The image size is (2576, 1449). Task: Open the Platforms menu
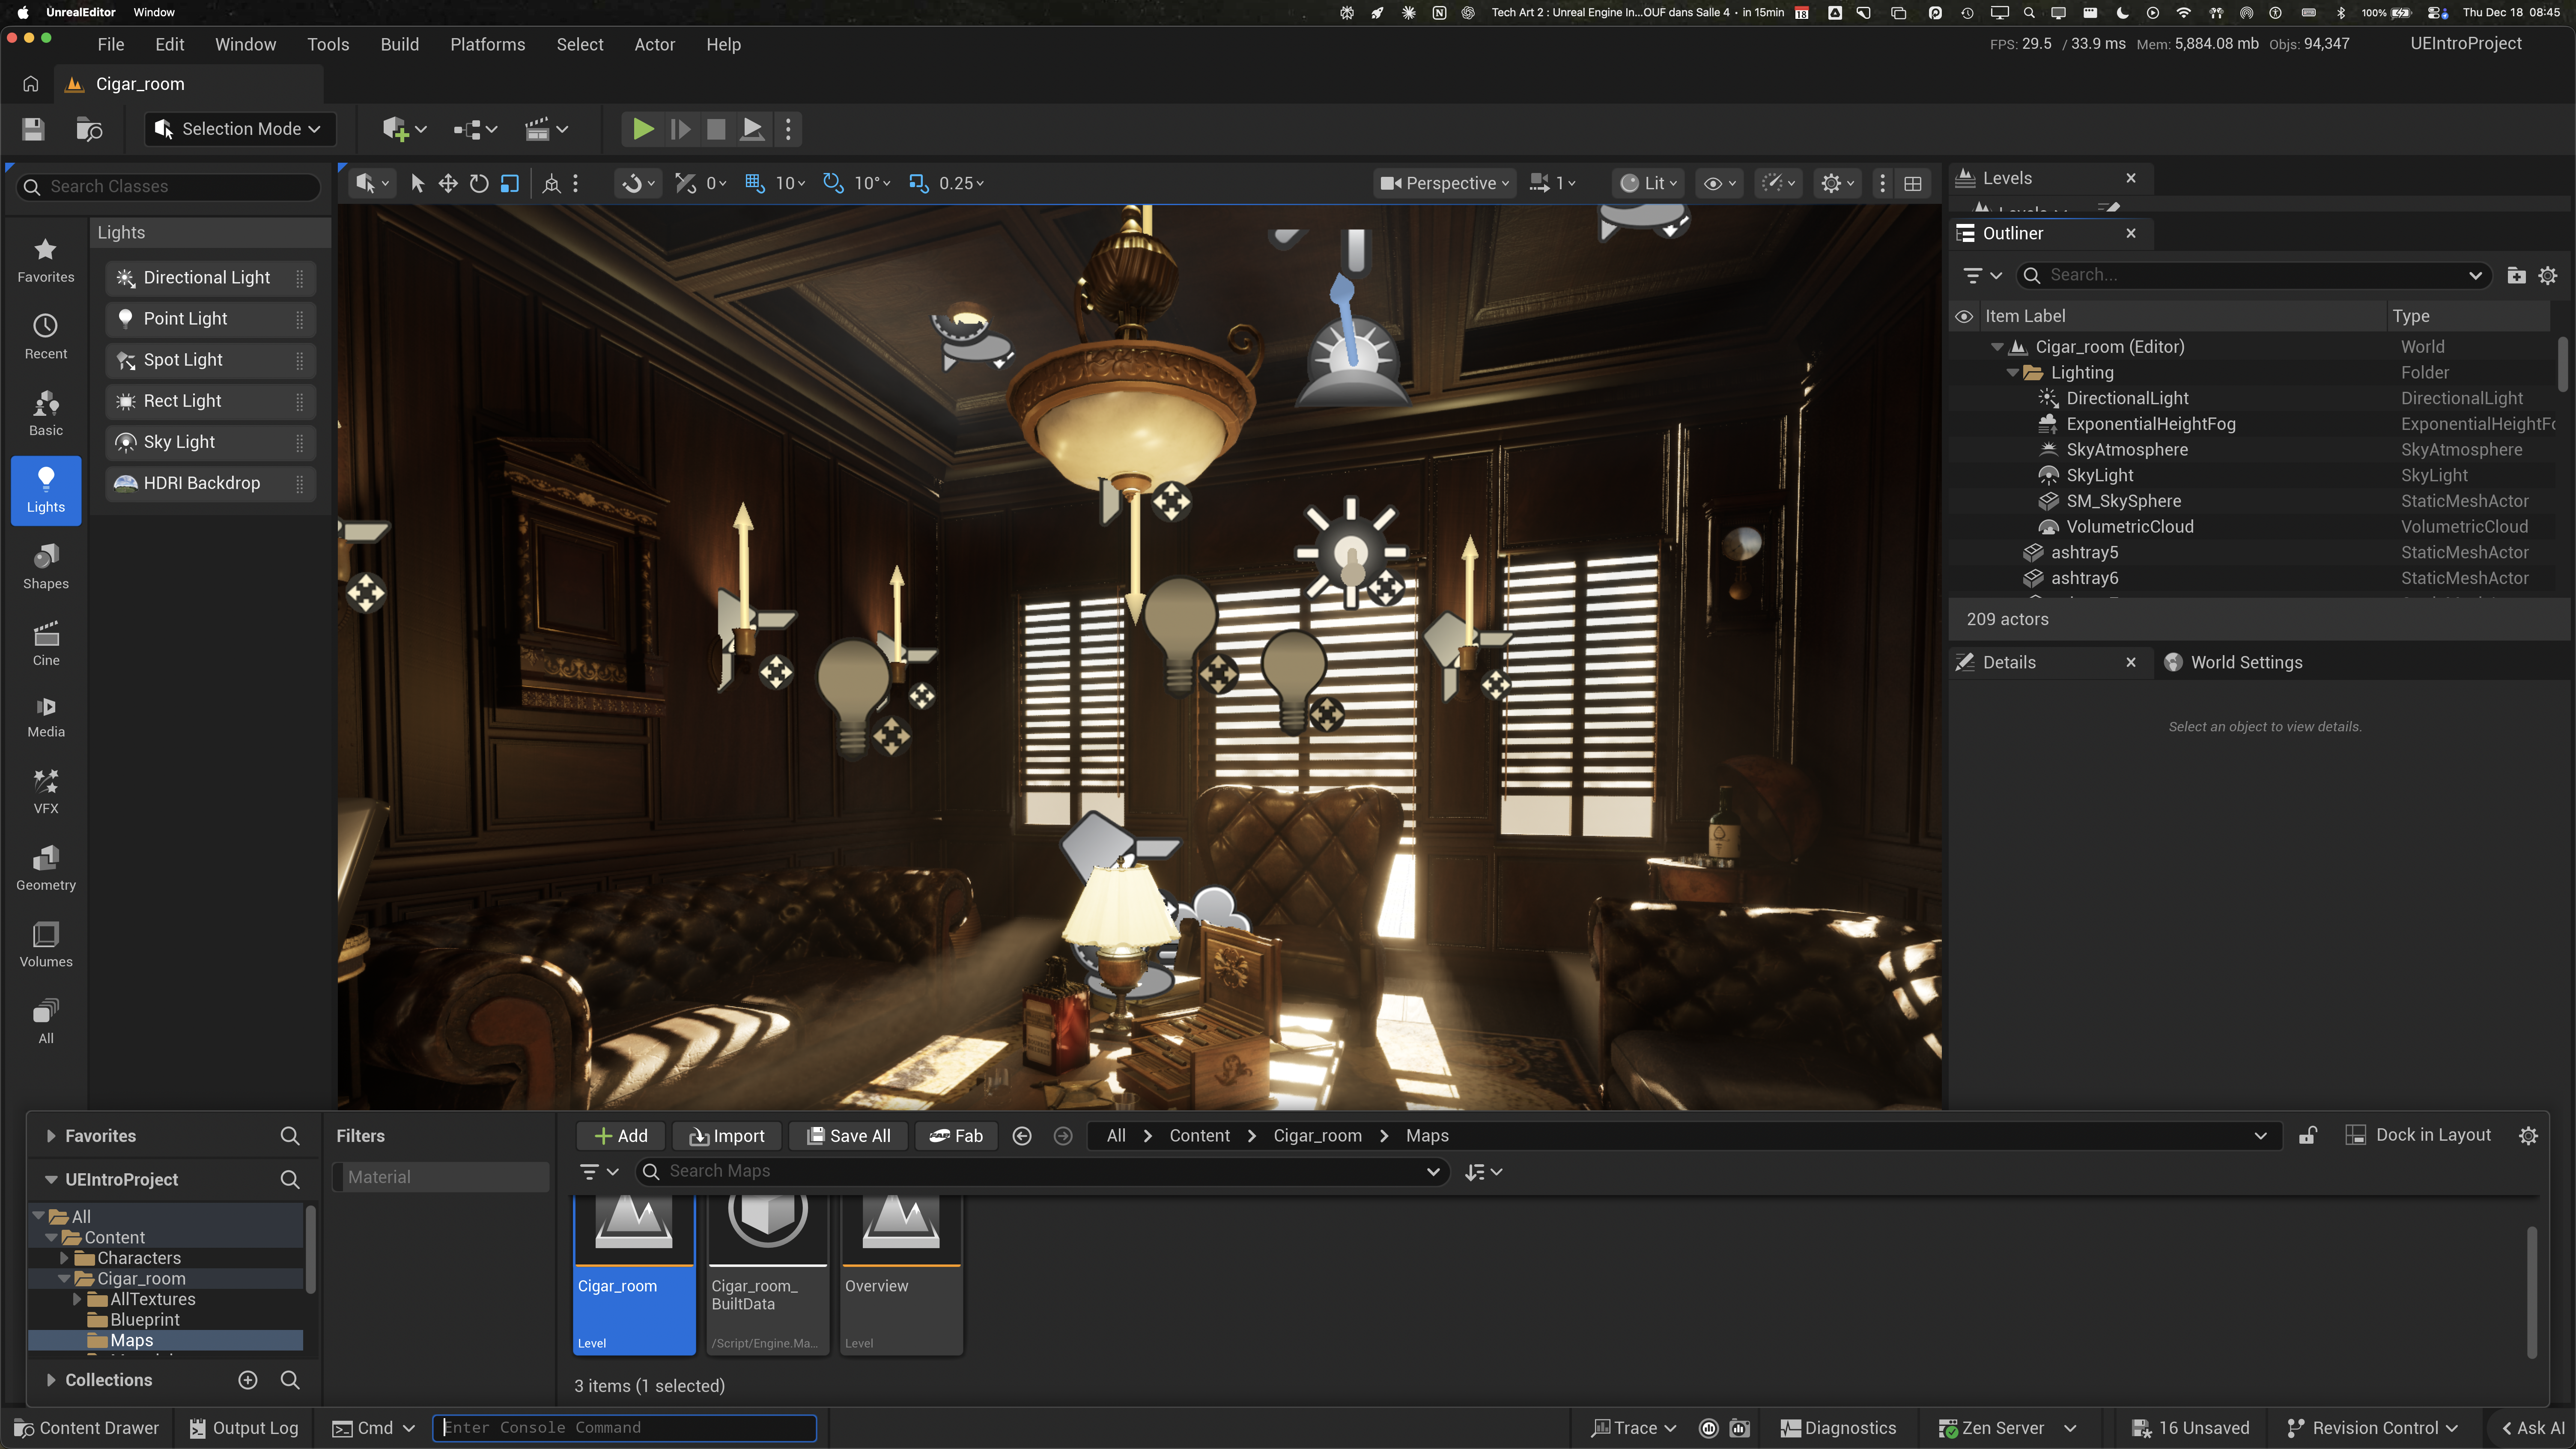click(488, 44)
